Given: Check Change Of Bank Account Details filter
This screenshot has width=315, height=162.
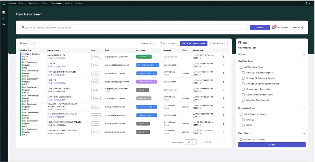Looking at the screenshot, I should click(x=243, y=84).
